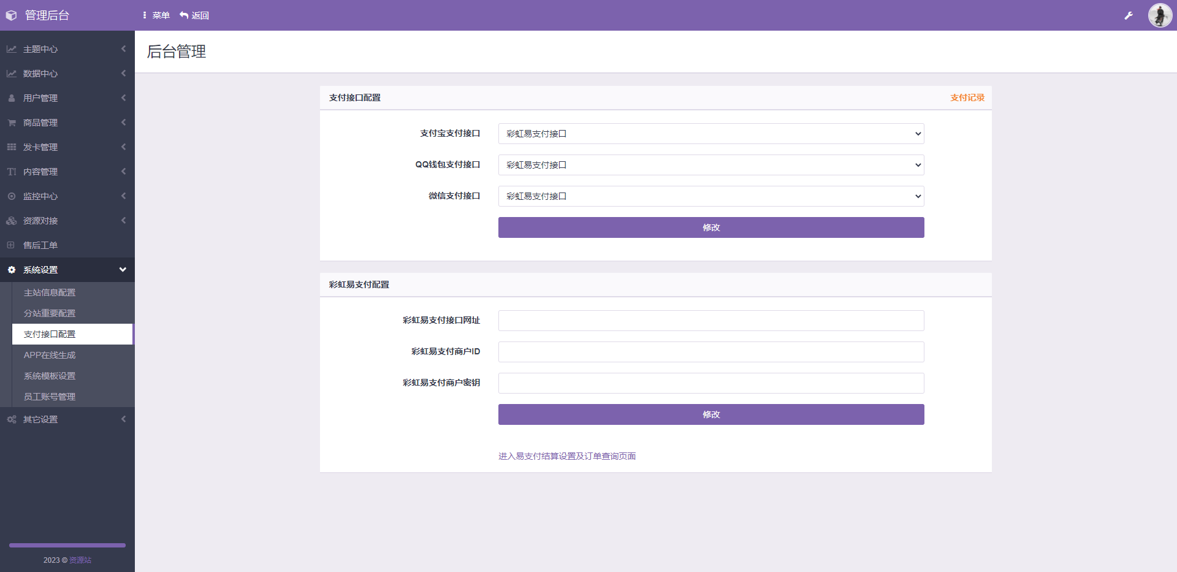
Task: Click the 监控中心 target icon
Action: coord(12,196)
